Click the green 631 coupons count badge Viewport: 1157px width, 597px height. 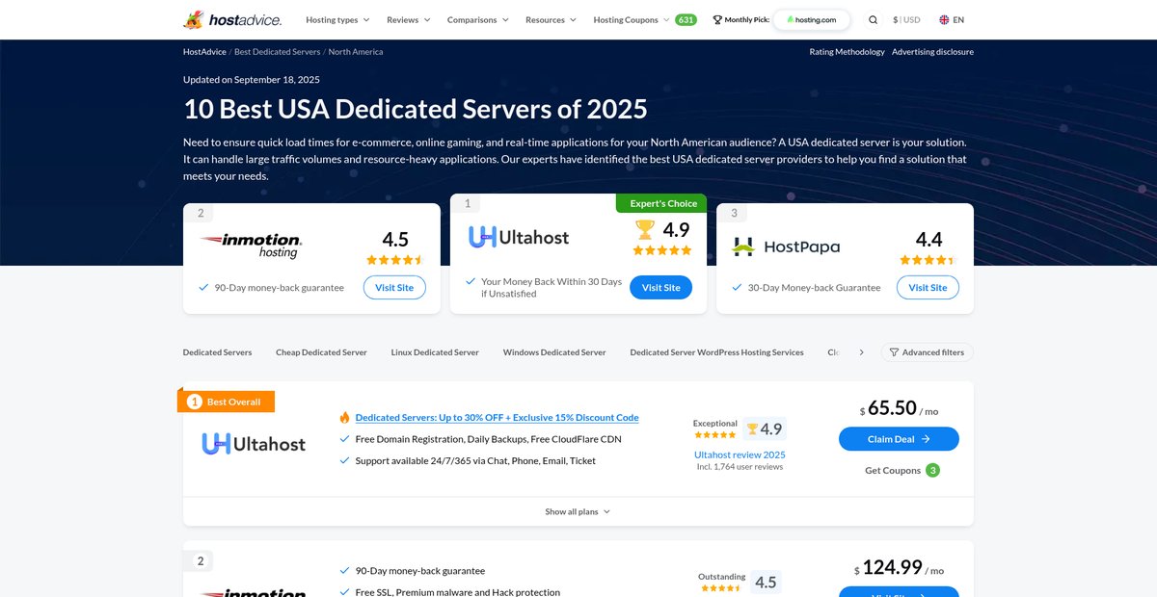(x=686, y=19)
